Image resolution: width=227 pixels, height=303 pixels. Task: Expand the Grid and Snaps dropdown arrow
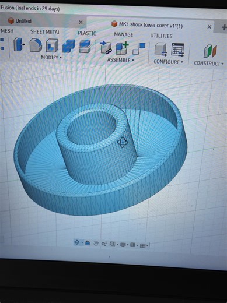137,245
